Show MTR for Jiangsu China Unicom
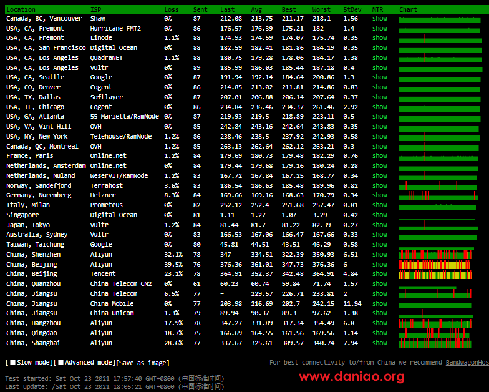This screenshot has width=489, height=392. point(379,313)
